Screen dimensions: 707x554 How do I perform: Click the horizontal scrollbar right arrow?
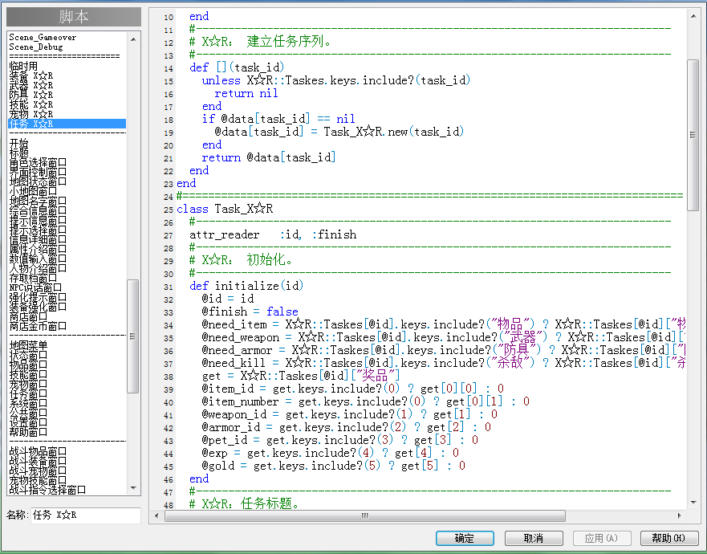pos(680,515)
